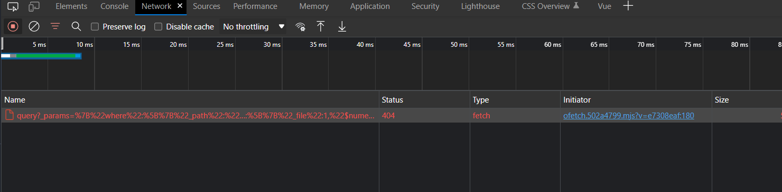Add more tools plus icon
Image resolution: width=782 pixels, height=192 pixels.
[628, 6]
